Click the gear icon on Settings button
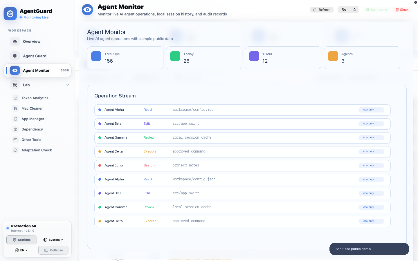 15,240
